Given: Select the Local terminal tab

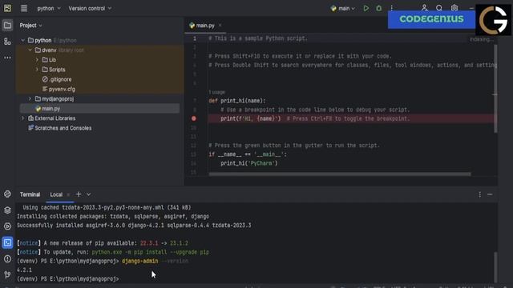Looking at the screenshot, I should 56,194.
